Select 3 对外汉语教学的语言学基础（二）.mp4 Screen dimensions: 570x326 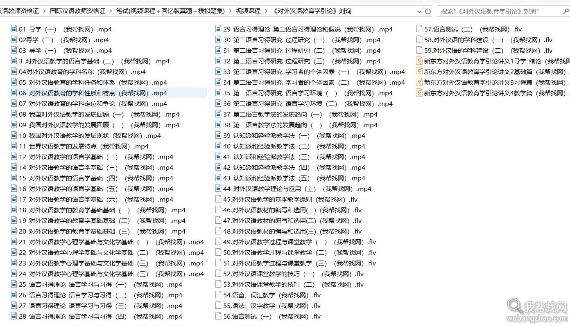point(94,61)
